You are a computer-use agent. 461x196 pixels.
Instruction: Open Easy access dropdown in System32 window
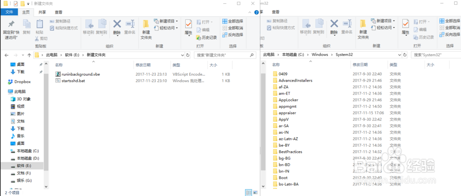click(383, 28)
